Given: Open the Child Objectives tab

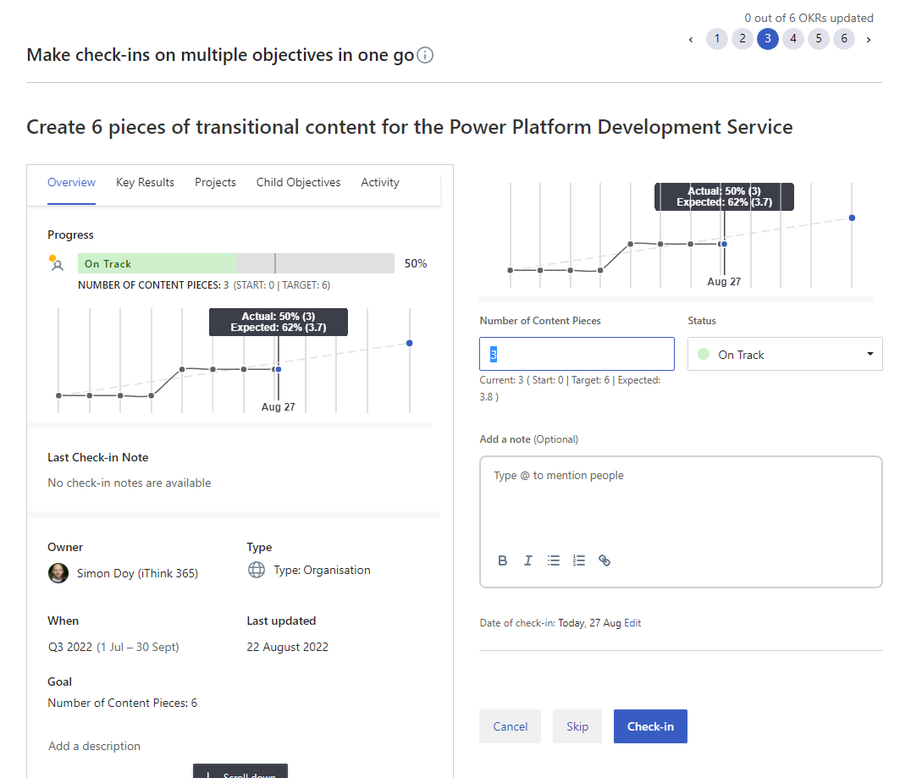Looking at the screenshot, I should point(298,182).
